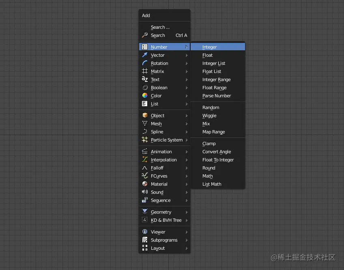Click the FCurves icon
344x270 pixels.
(x=144, y=176)
